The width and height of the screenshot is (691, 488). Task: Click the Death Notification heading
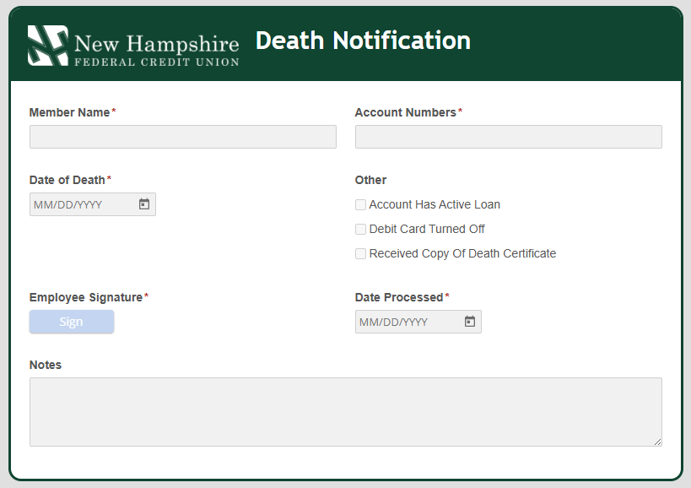[x=363, y=41]
